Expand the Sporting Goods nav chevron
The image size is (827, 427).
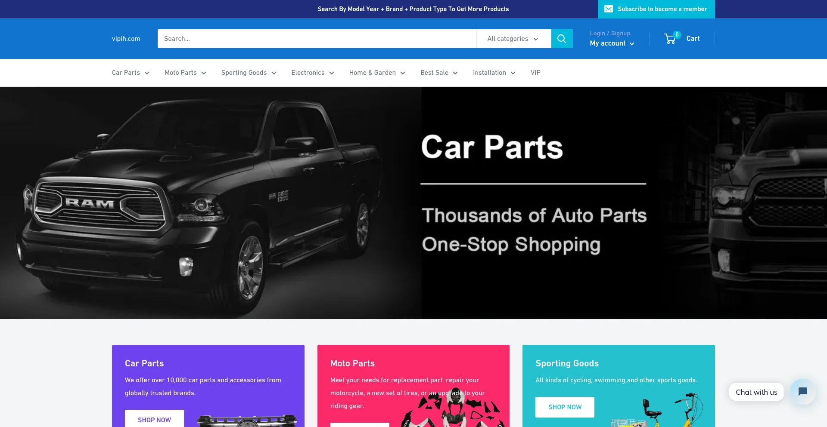coord(274,73)
